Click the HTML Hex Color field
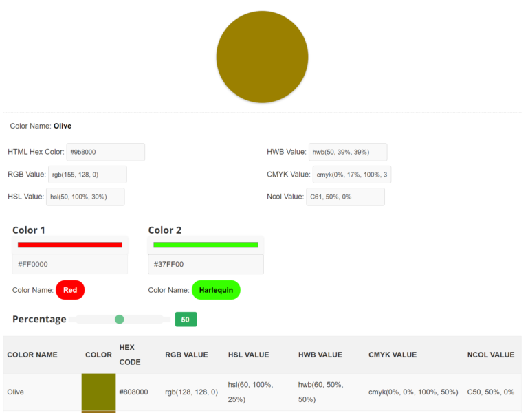Image resolution: width=528 pixels, height=413 pixels. 105,152
